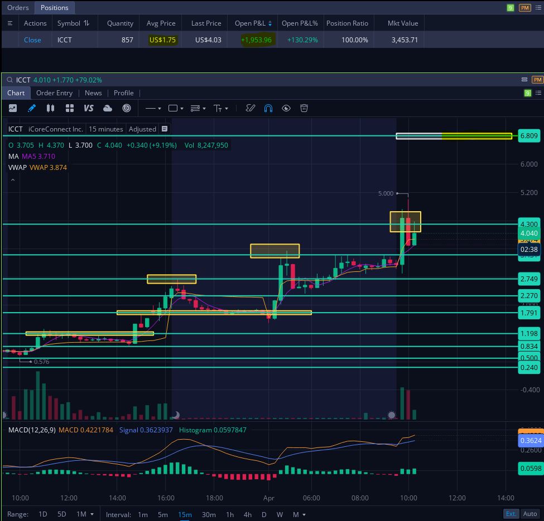The height and width of the screenshot is (521, 544).
Task: Click the MACD(12,26,9) indicator label
Action: pyautogui.click(x=32, y=430)
